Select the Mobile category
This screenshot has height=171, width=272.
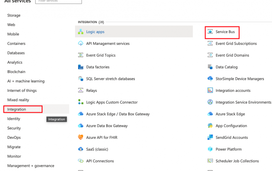coord(13,34)
